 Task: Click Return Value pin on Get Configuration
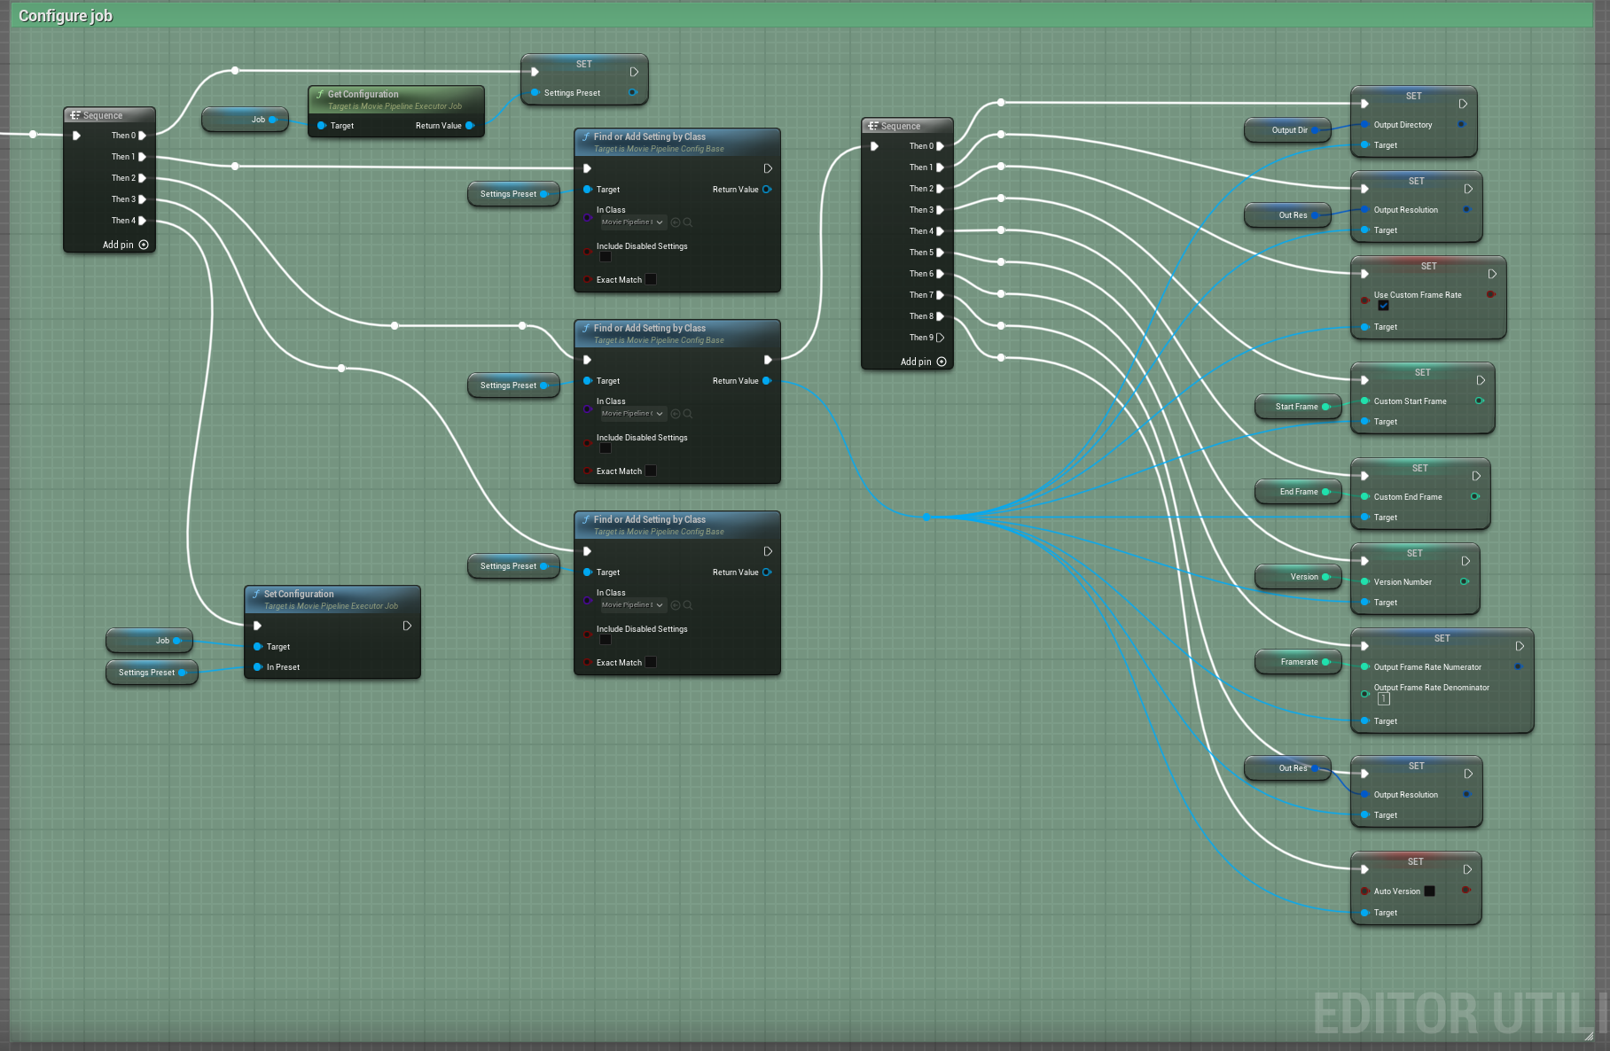point(470,126)
